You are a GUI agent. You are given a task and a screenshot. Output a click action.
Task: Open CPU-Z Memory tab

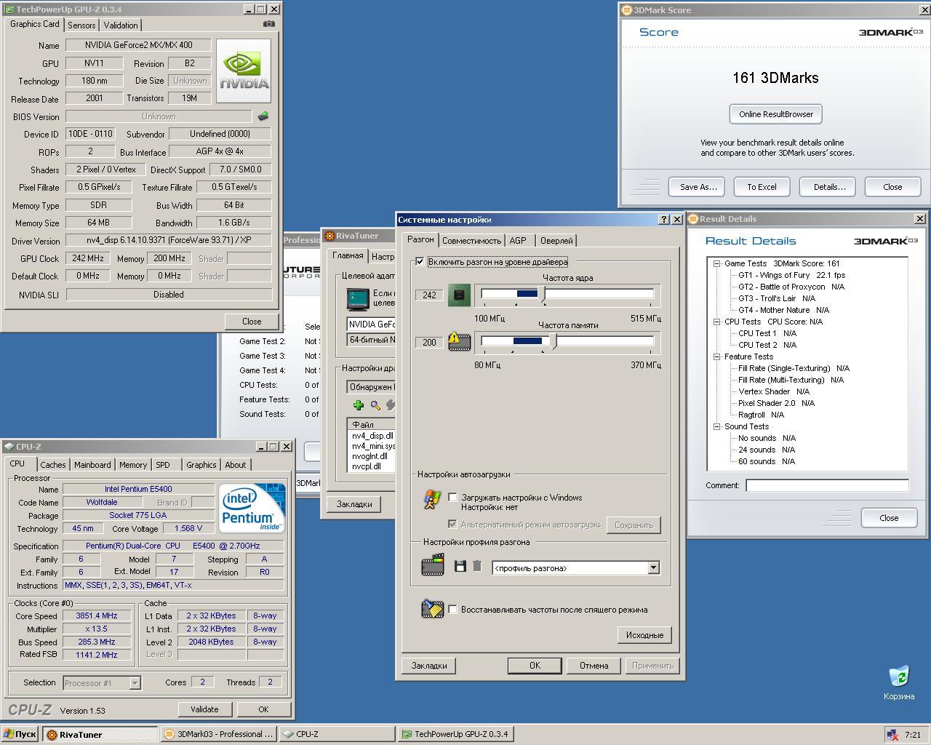133,464
